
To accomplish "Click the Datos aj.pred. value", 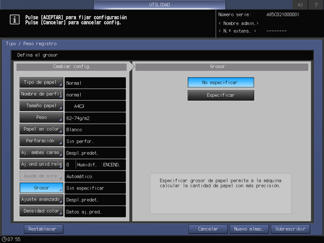I will pos(95,212).
